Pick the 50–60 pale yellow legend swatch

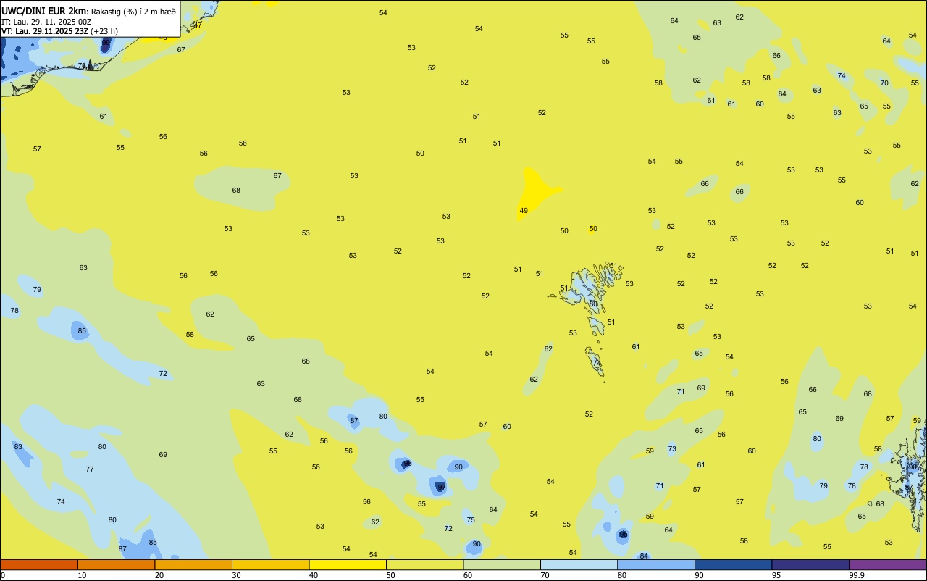point(424,564)
